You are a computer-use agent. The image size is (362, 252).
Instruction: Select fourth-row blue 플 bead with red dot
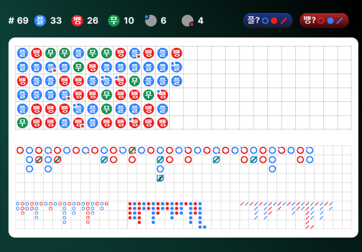click(x=64, y=95)
